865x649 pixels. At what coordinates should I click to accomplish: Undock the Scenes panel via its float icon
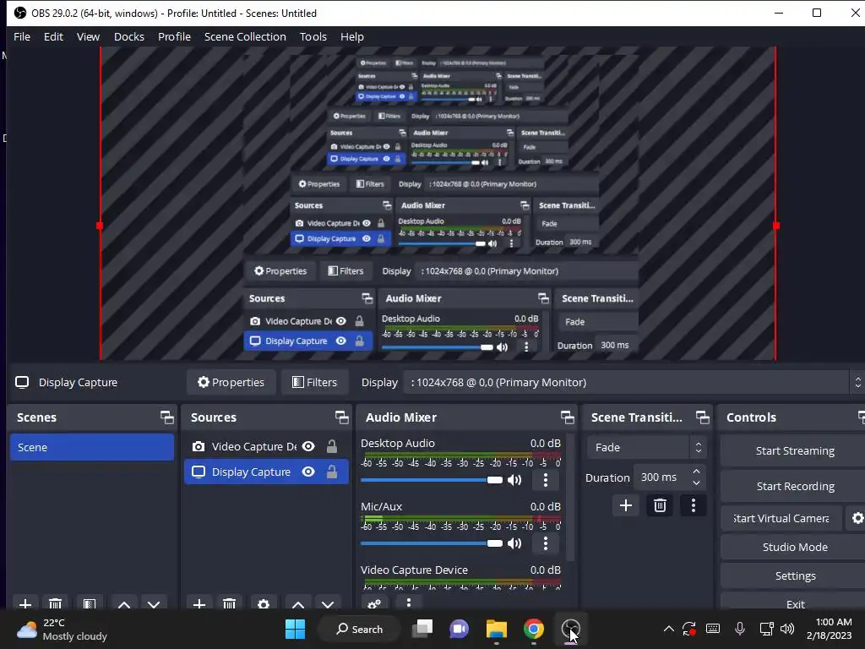[166, 417]
